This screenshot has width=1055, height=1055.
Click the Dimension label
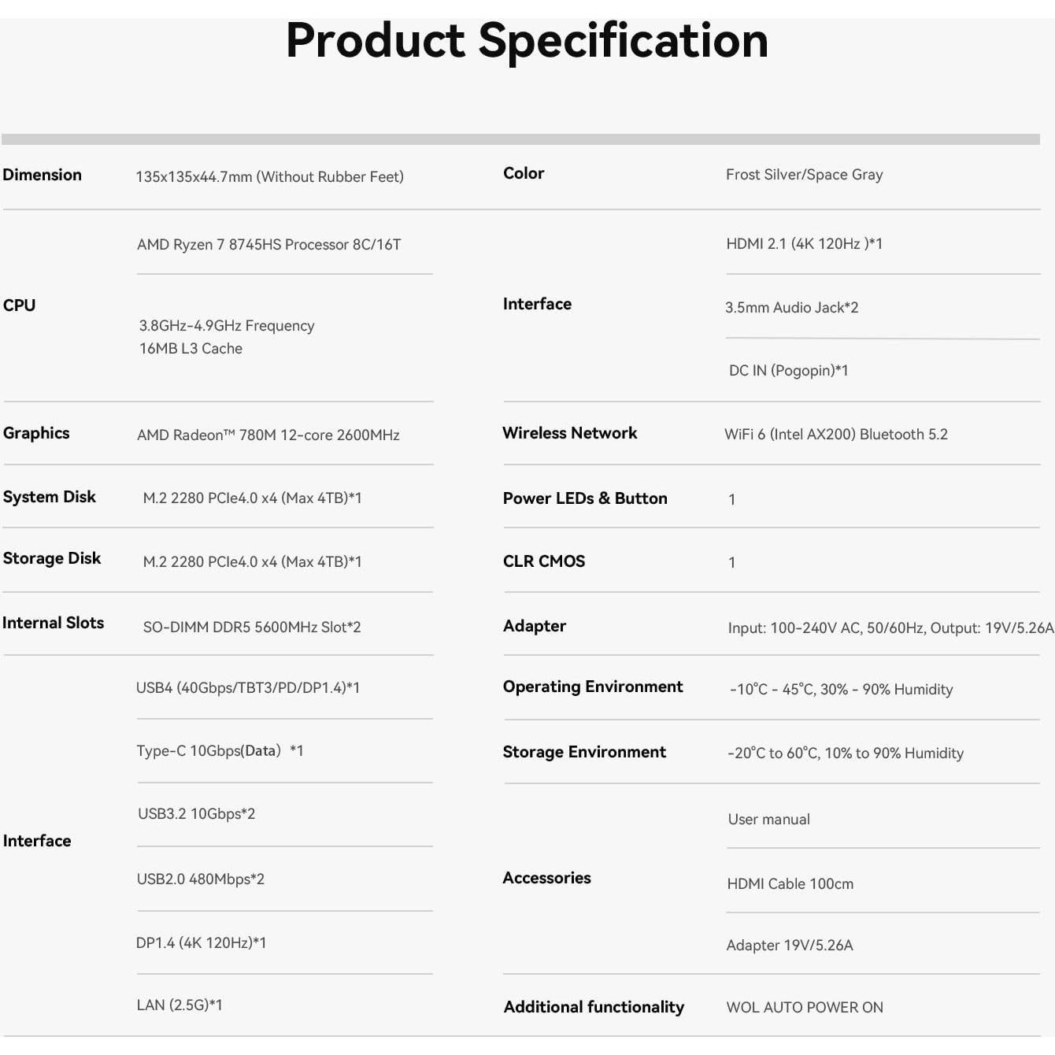pyautogui.click(x=43, y=175)
